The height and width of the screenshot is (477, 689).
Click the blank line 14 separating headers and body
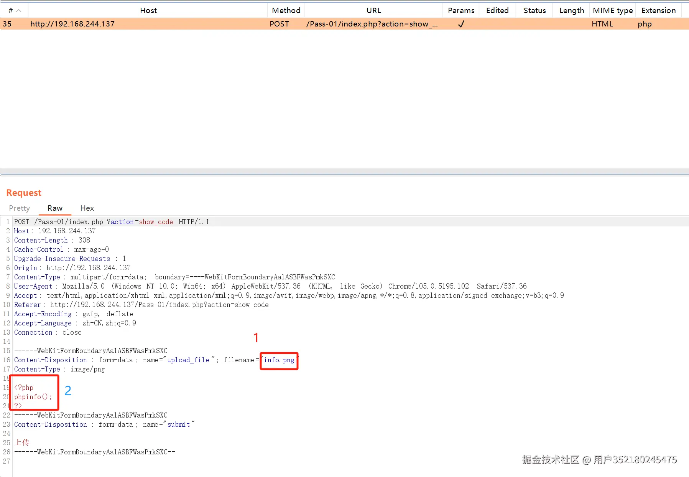pos(351,342)
